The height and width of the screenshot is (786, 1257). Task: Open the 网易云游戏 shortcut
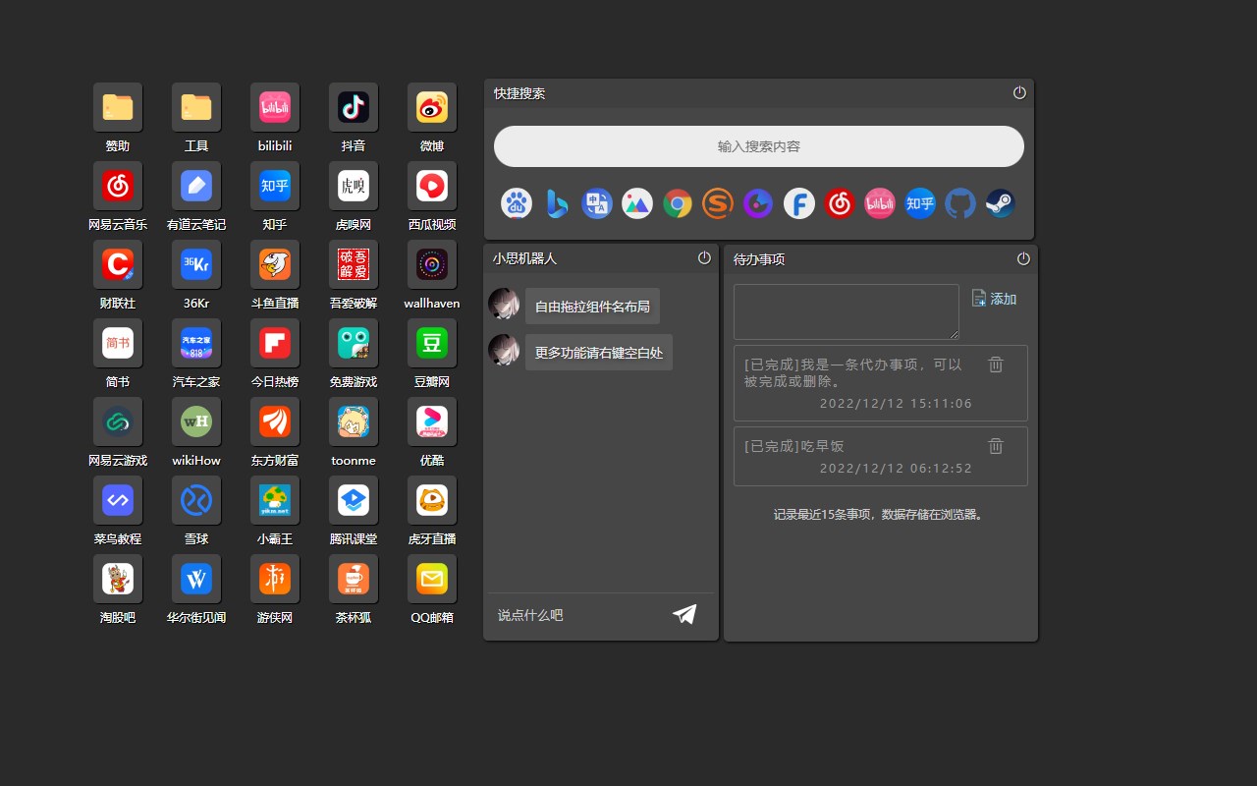point(118,421)
